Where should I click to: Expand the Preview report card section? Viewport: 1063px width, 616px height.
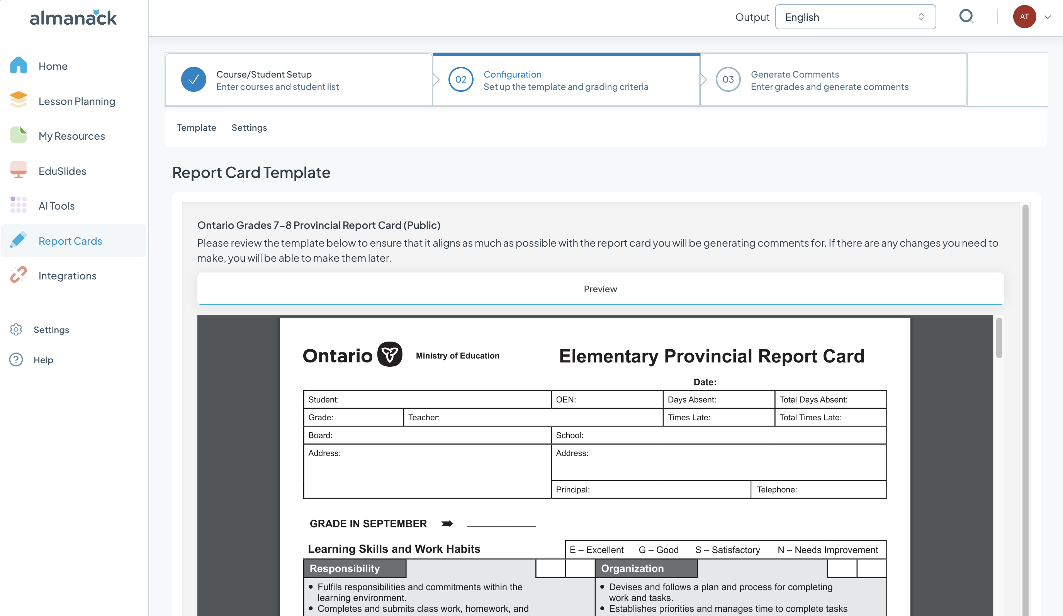(601, 288)
